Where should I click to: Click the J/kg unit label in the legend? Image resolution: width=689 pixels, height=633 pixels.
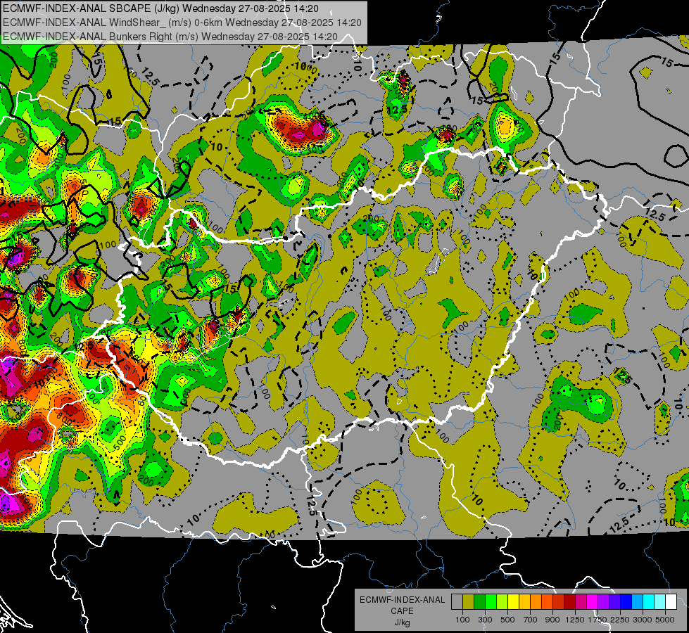[403, 622]
